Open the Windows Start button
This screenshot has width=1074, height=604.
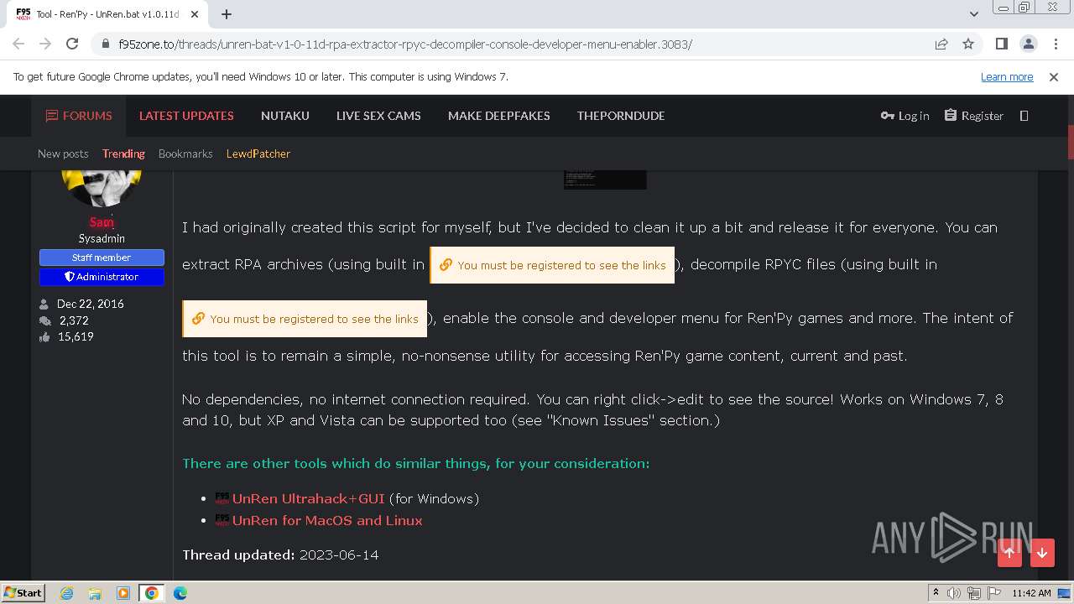(23, 592)
